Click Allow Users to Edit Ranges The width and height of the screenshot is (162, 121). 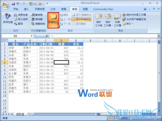click(134, 19)
